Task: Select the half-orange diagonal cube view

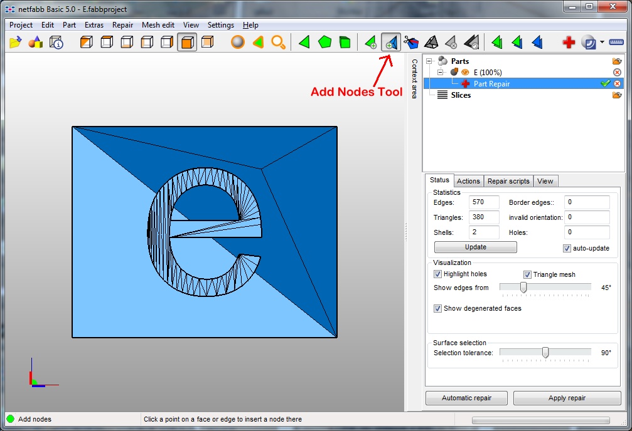Action: coord(86,42)
